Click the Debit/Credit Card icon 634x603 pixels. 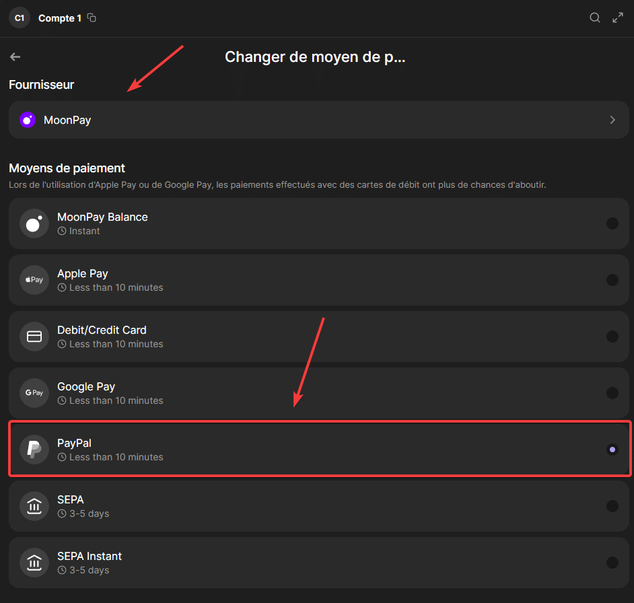pyautogui.click(x=34, y=336)
